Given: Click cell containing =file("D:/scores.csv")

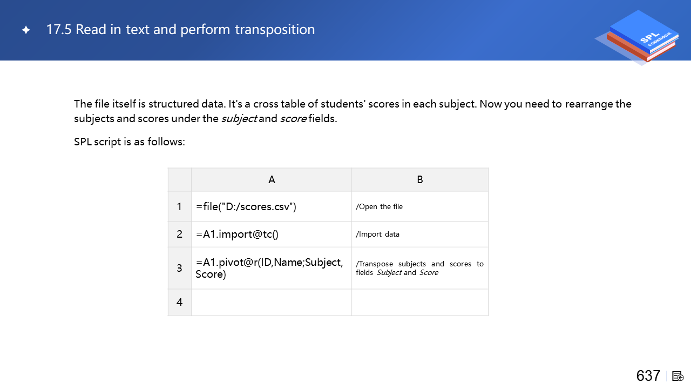Looking at the screenshot, I should point(272,206).
